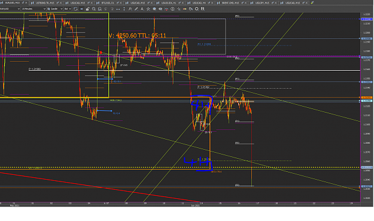Click the toolbar search magnifier icon

click(x=197, y=9)
